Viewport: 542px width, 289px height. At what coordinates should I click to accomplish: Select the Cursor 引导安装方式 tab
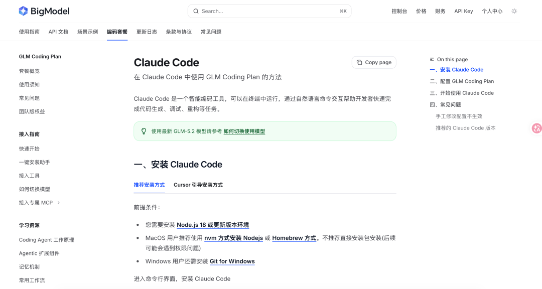click(198, 185)
